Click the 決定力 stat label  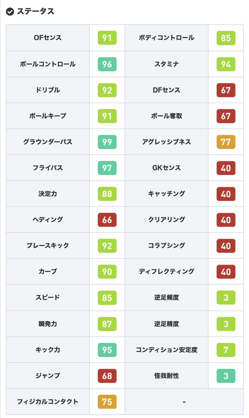[x=48, y=194]
